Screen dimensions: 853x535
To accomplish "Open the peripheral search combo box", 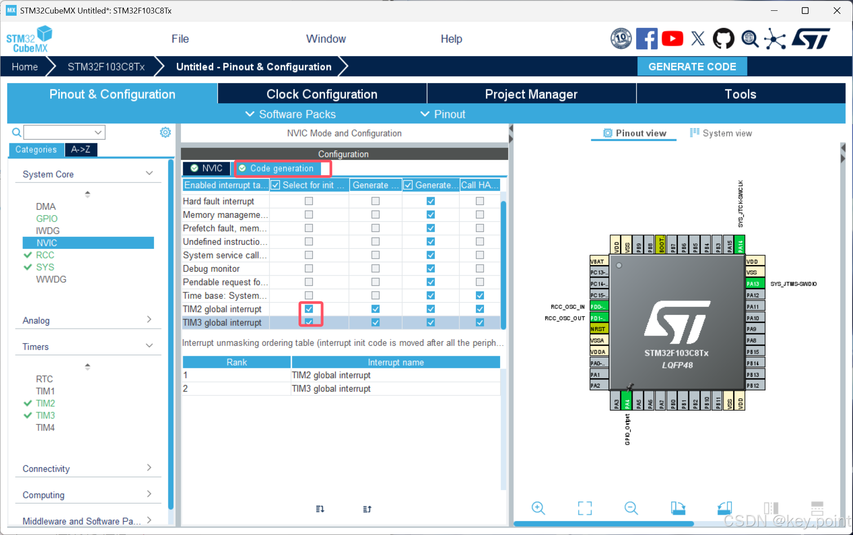I will coord(64,133).
